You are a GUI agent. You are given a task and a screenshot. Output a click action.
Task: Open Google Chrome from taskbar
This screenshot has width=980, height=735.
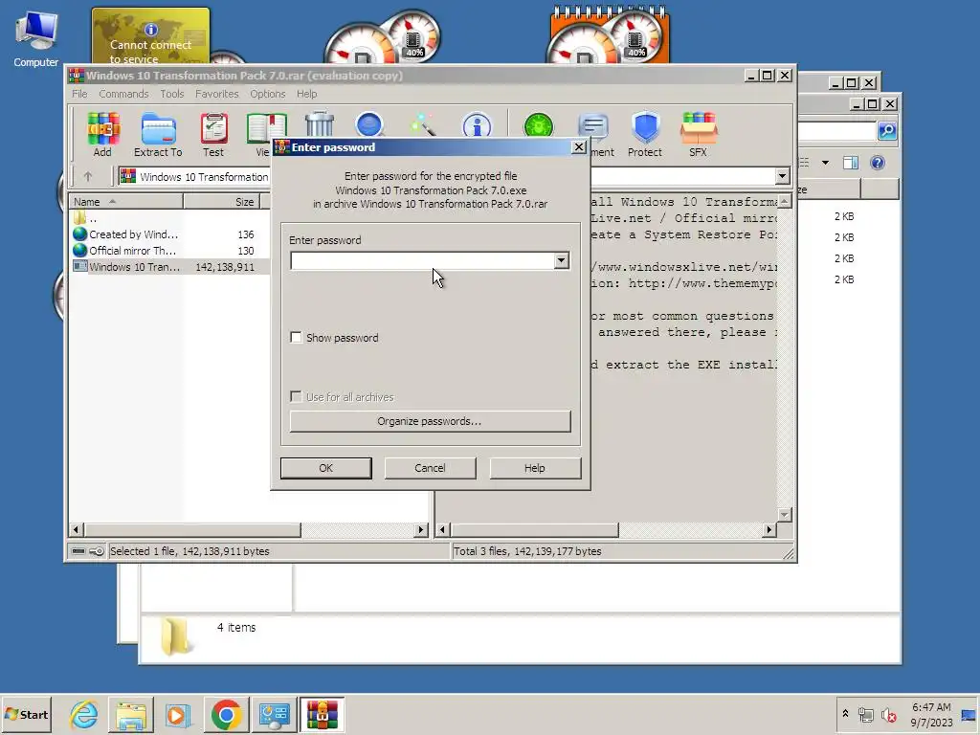click(x=226, y=714)
